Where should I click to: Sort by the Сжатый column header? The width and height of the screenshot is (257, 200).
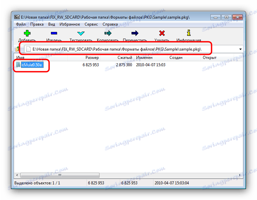click(118, 58)
